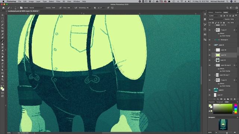Open the brush settings panel icon
This screenshot has width=239, height=134.
tap(21, 7)
